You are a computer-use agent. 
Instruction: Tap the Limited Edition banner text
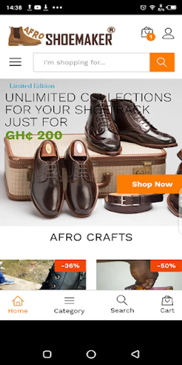(x=32, y=86)
